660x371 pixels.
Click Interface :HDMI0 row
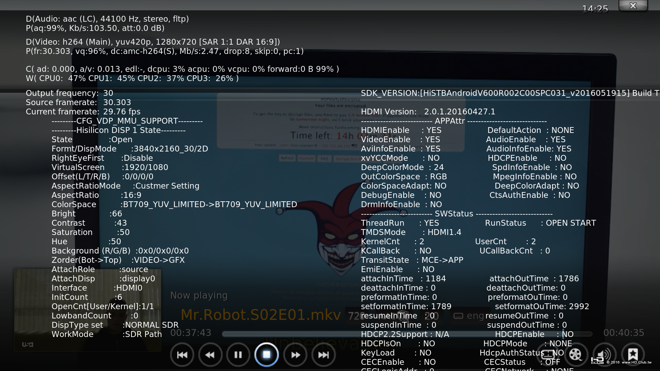(x=97, y=288)
